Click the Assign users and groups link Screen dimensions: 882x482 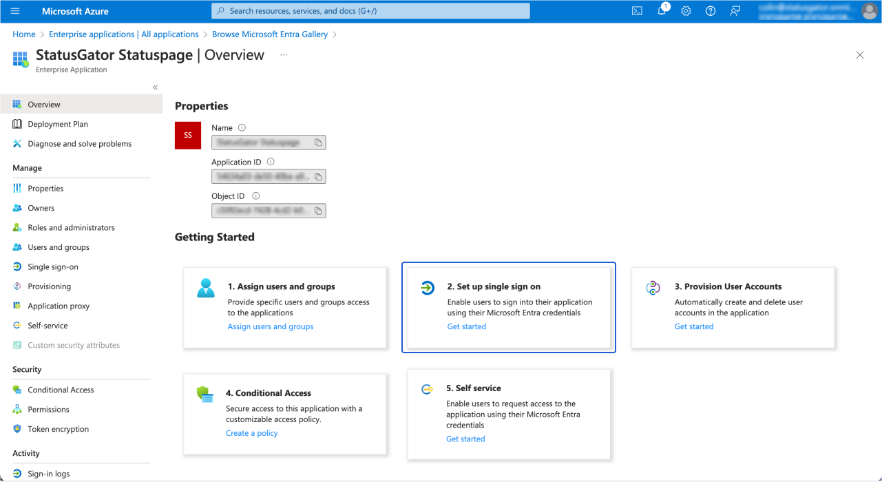point(271,326)
